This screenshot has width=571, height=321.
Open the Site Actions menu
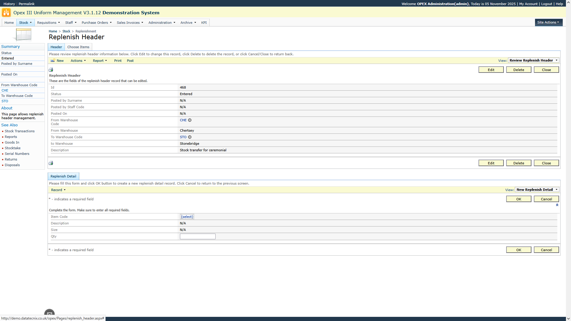pos(548,22)
